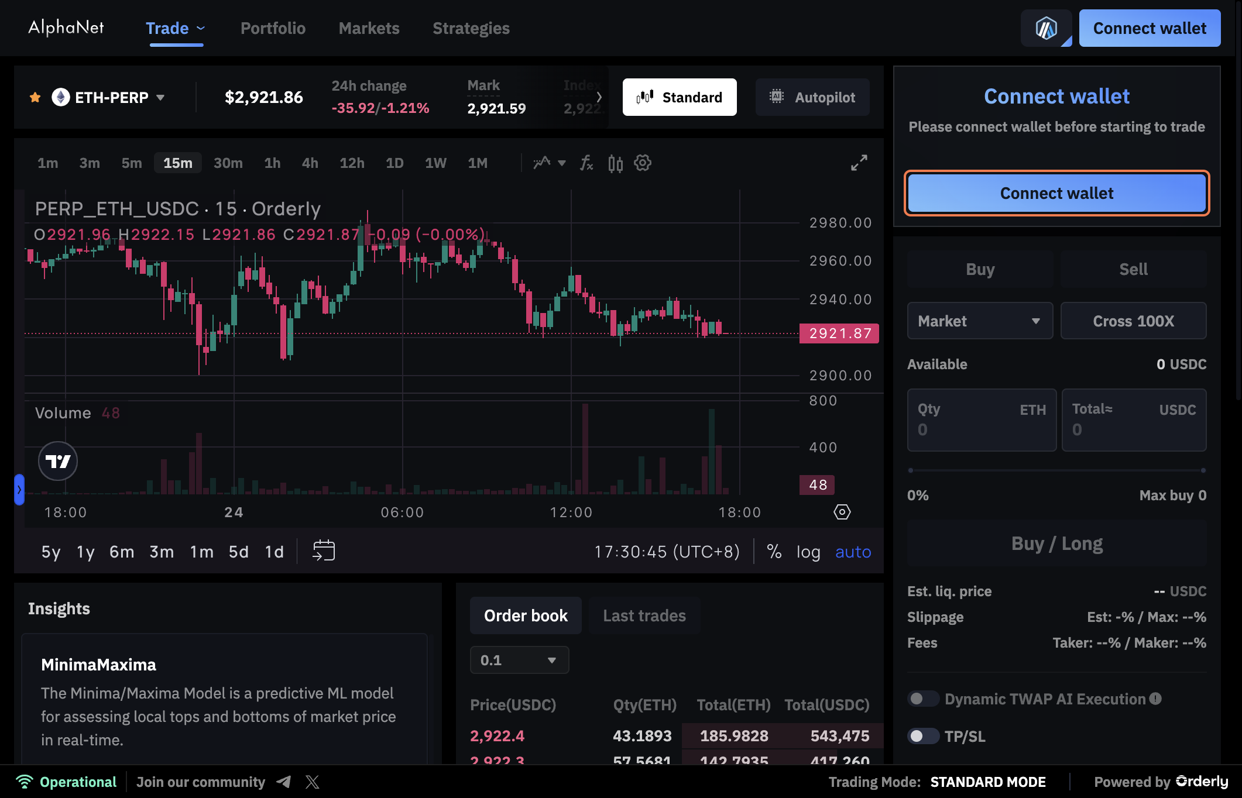
Task: Expand chart to fullscreen
Action: point(859,163)
